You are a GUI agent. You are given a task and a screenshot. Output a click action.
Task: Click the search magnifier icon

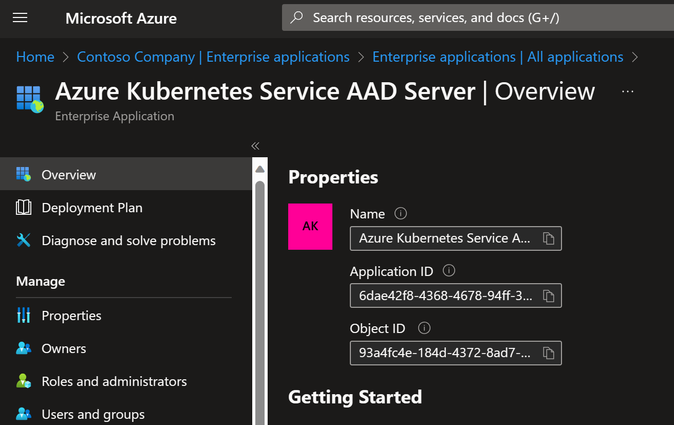coord(296,18)
